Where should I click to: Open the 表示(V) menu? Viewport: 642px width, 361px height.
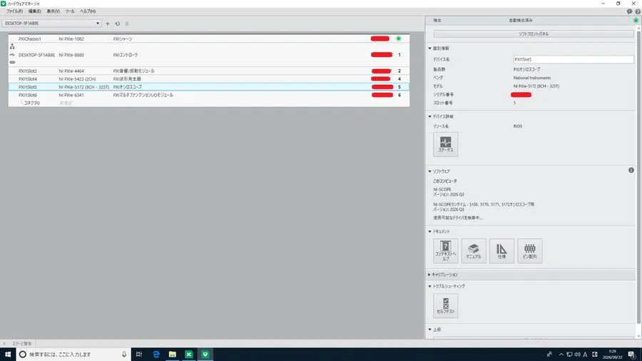(x=53, y=11)
